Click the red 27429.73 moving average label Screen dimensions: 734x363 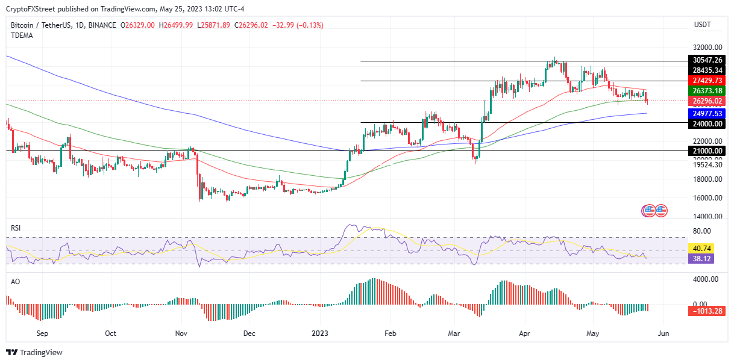[x=707, y=80]
